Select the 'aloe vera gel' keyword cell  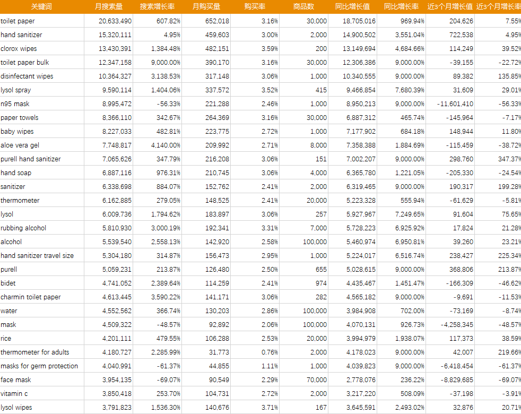click(20, 145)
